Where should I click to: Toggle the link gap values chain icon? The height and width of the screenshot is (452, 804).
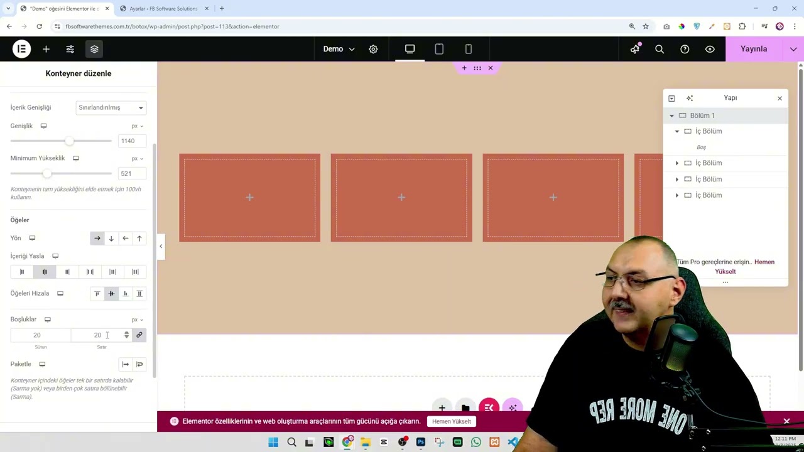click(x=139, y=335)
